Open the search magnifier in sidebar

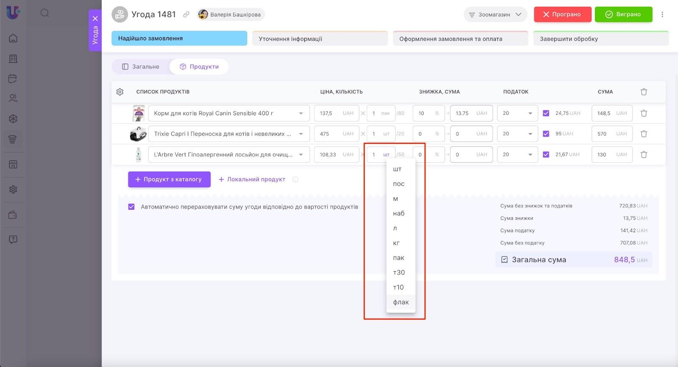pos(44,13)
